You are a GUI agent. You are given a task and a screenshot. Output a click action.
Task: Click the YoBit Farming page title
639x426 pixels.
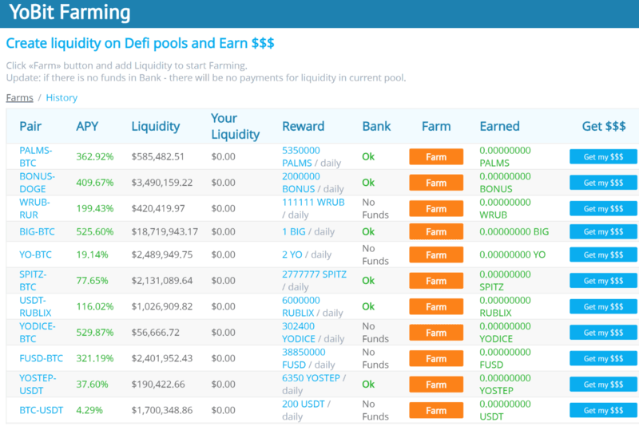(x=69, y=12)
